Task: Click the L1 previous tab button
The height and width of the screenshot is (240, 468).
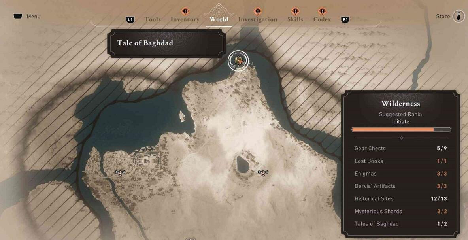Action: 130,20
